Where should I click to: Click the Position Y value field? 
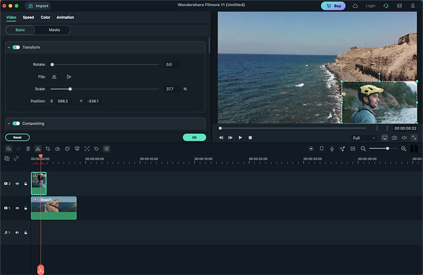pyautogui.click(x=93, y=101)
